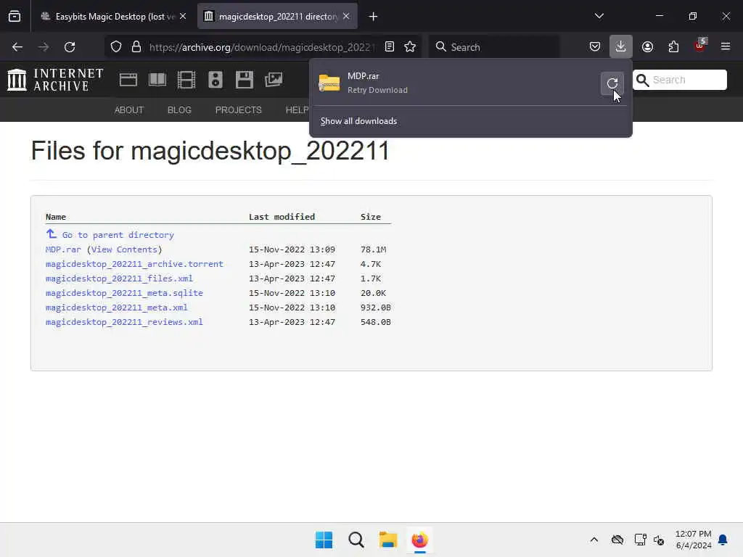This screenshot has height=557, width=743.
Task: Close the magicdesktop_202211 directory tab
Action: click(x=346, y=16)
